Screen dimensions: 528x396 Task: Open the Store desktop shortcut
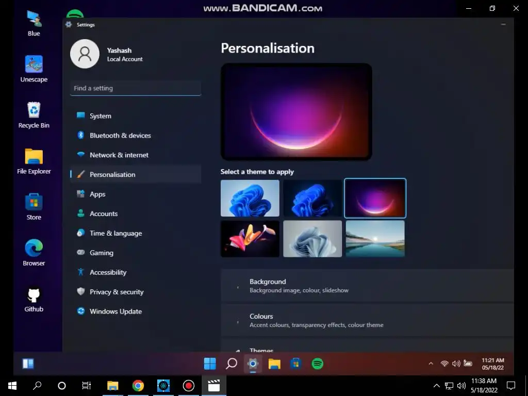tap(34, 207)
